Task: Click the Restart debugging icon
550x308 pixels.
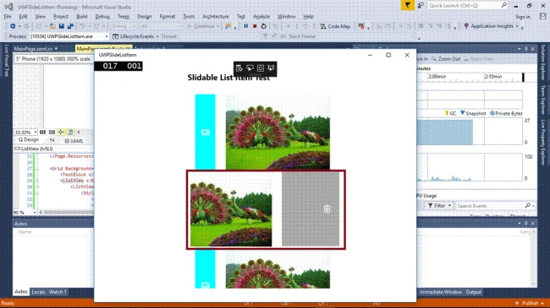Action: tap(264, 26)
